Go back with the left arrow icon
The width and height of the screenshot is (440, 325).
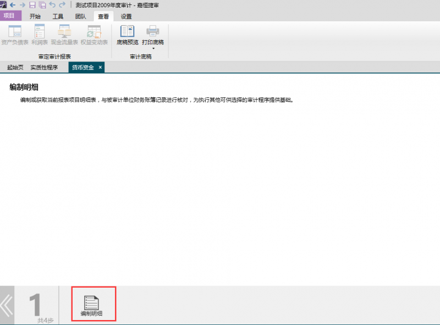coord(13,4)
